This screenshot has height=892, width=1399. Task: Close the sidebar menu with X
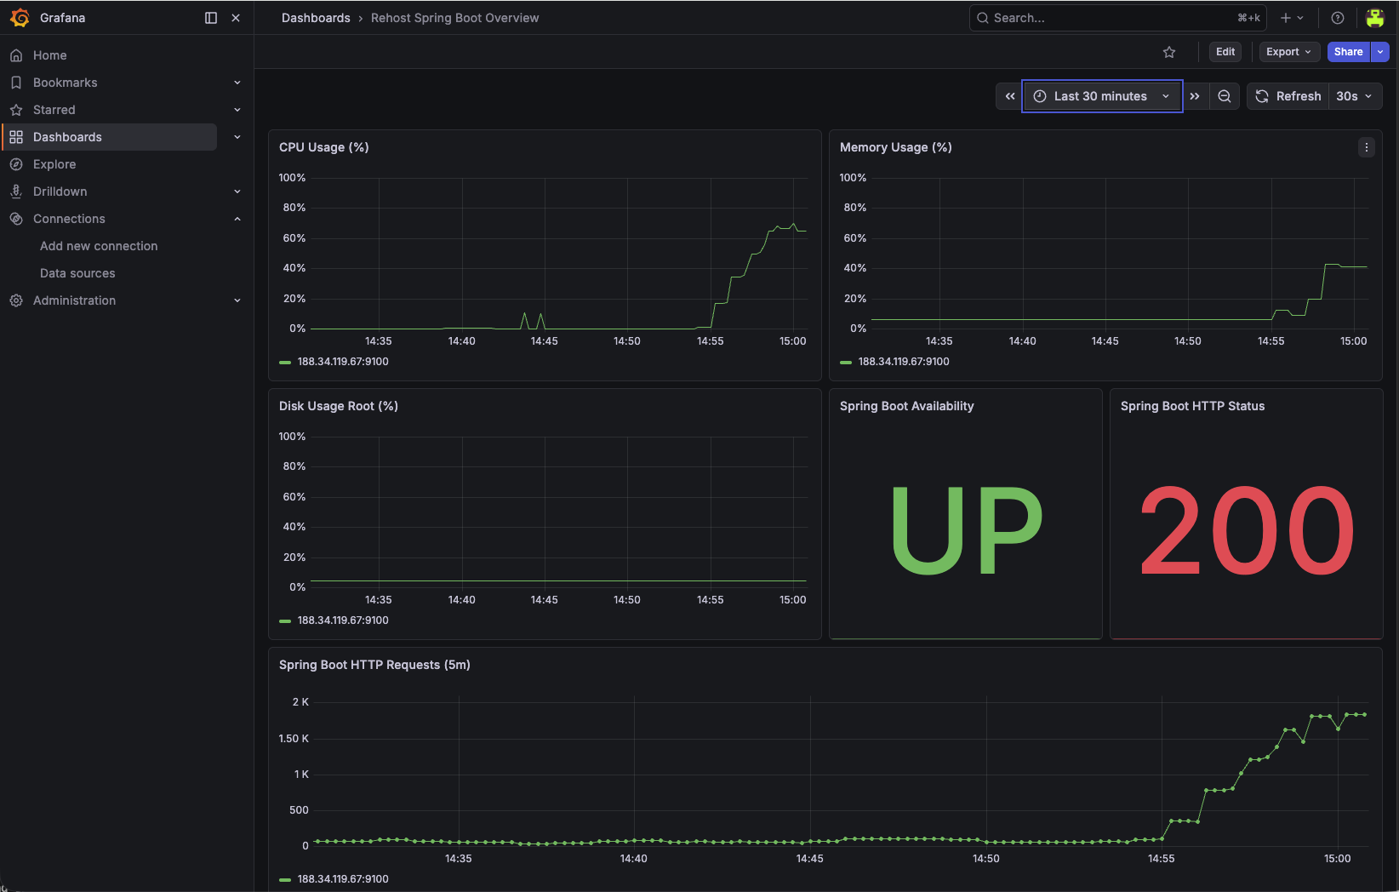pyautogui.click(x=236, y=18)
